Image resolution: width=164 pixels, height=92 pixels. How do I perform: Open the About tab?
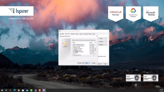pos(94,34)
